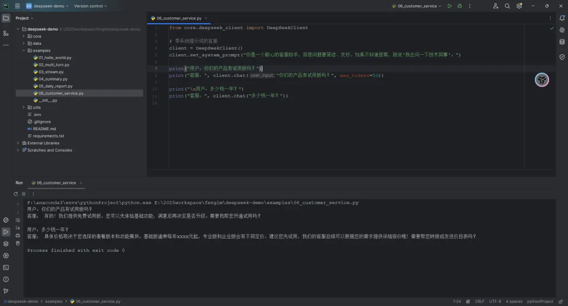568x306 pixels.
Task: Clear all Run console output
Action: point(18,243)
